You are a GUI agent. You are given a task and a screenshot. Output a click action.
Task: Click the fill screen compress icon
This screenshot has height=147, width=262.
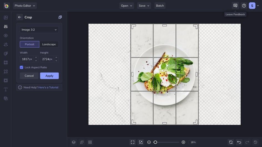(141, 142)
